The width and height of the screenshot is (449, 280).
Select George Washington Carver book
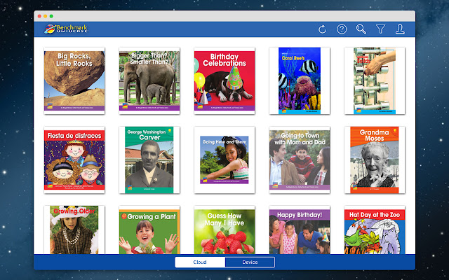pyautogui.click(x=149, y=159)
